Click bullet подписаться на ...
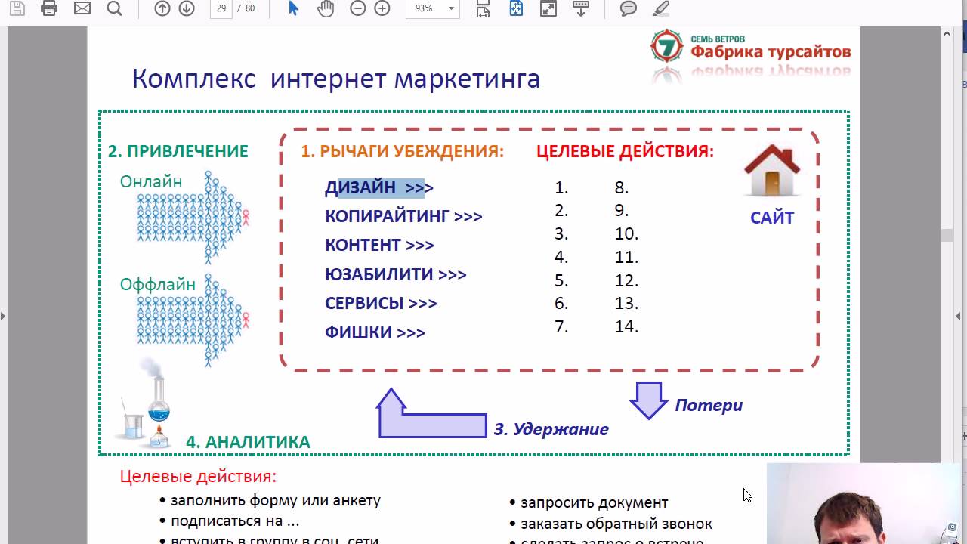967x544 pixels. pyautogui.click(x=229, y=521)
